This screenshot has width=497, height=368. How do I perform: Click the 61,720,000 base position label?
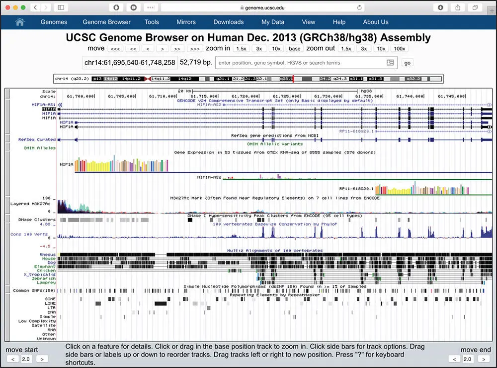point(246,96)
